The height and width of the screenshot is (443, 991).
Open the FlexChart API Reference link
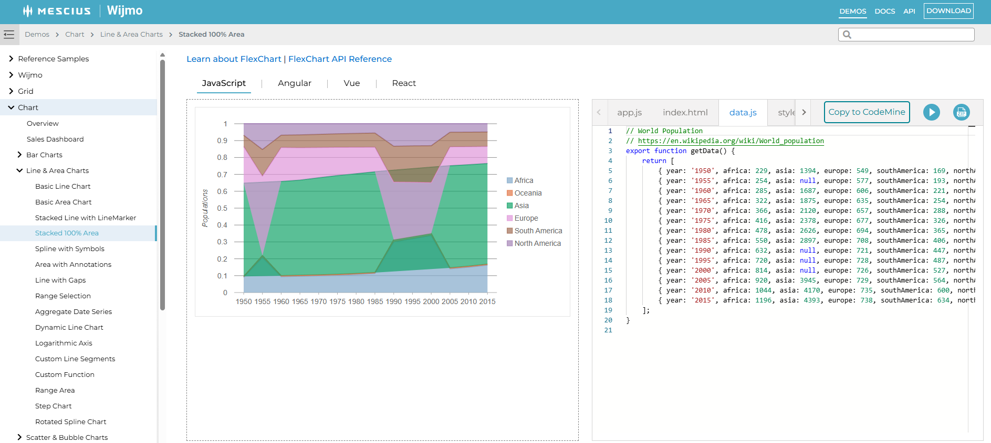340,59
